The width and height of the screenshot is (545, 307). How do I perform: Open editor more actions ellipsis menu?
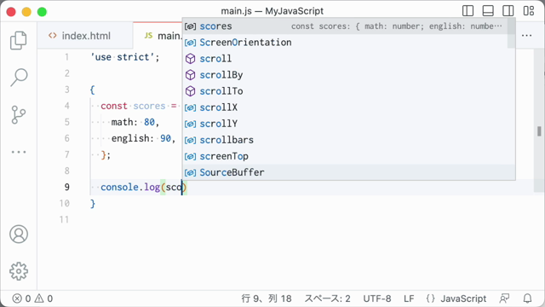[526, 36]
